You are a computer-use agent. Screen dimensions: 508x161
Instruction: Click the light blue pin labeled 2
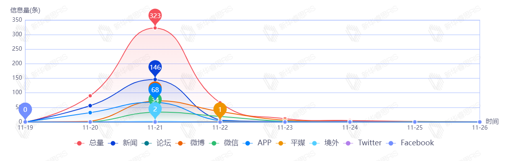click(x=155, y=109)
